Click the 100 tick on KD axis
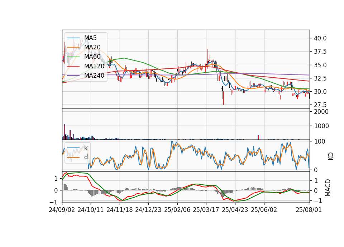Viewport: 344px width, 247px height. click(320, 141)
